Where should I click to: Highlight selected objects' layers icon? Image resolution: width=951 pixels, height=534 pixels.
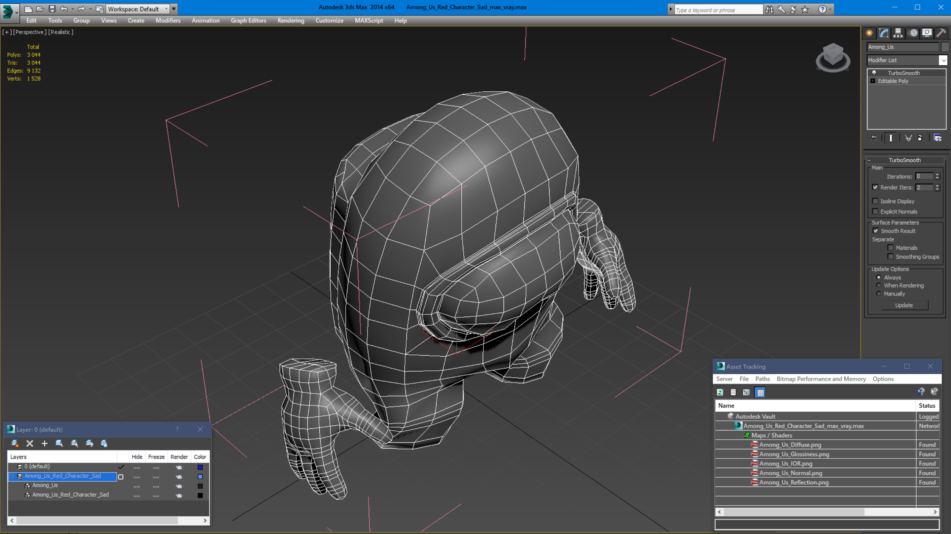[x=74, y=443]
